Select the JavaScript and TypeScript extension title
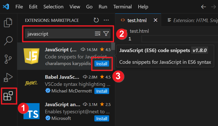 tap(62, 104)
